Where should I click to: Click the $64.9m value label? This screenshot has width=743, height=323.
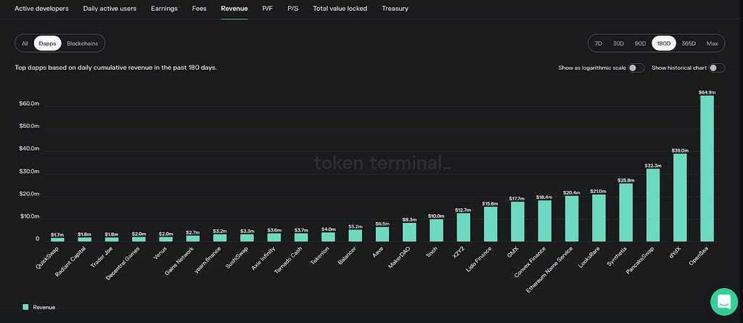(707, 92)
